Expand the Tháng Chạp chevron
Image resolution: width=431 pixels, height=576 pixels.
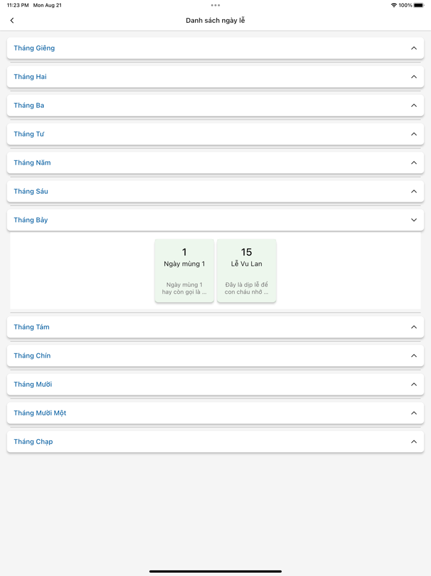tap(414, 442)
